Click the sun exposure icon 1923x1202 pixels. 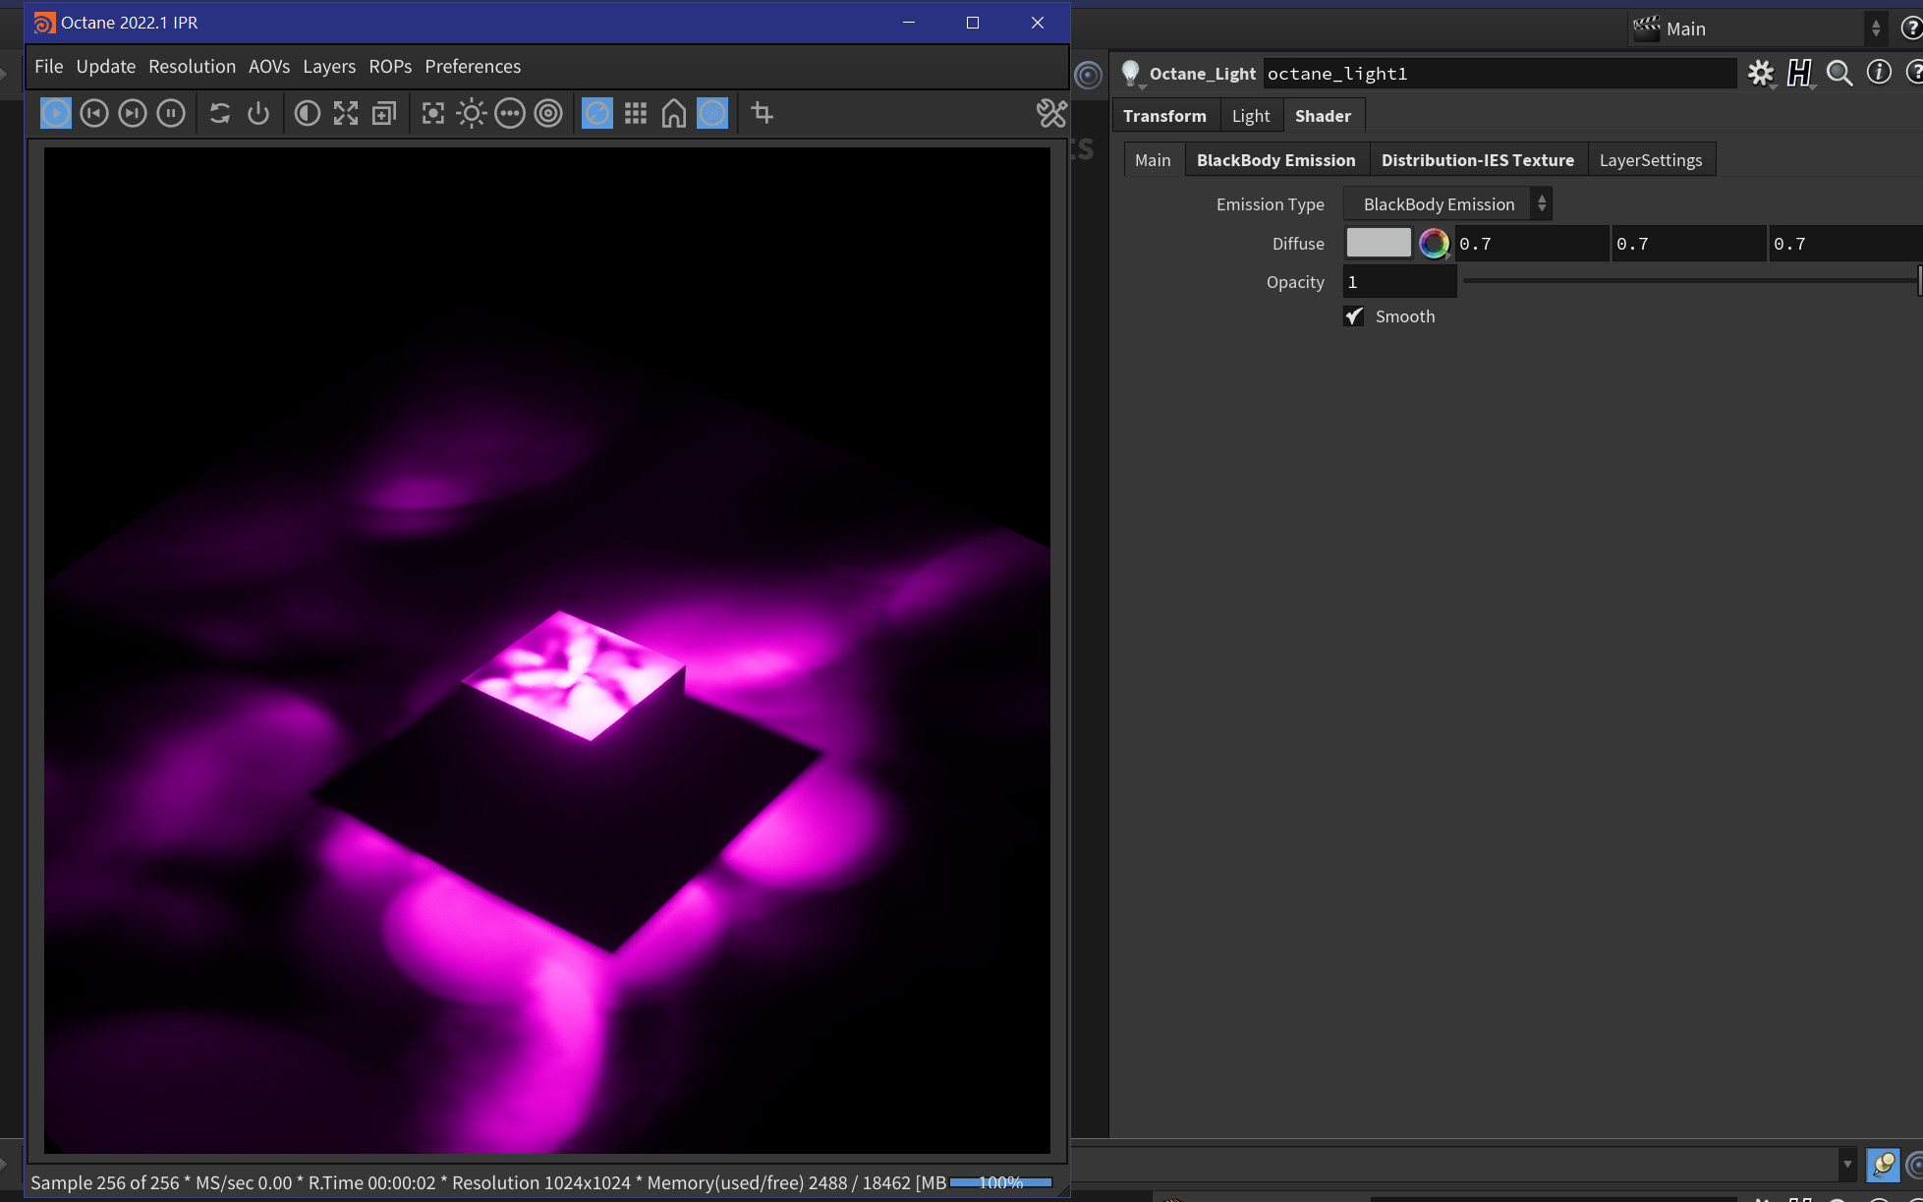point(472,113)
